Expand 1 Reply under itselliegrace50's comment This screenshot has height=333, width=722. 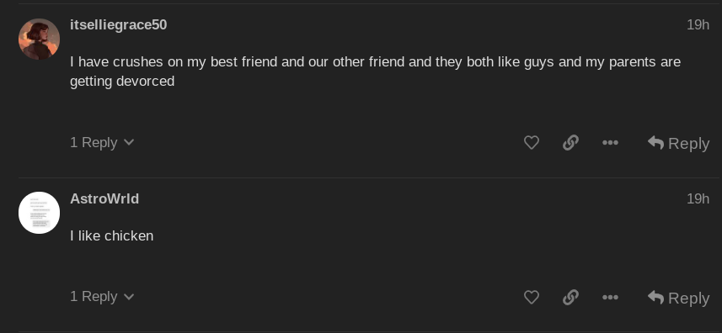point(102,142)
